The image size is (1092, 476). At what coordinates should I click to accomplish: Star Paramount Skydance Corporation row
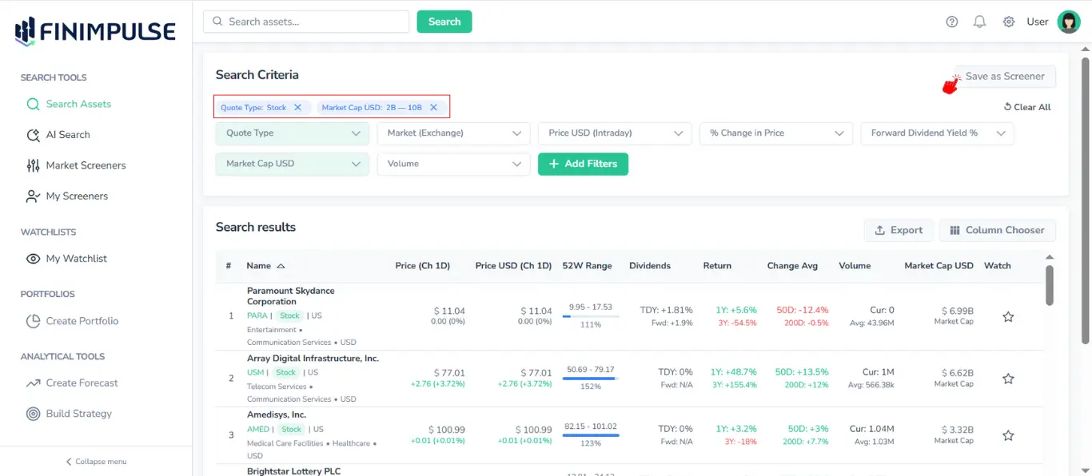(1008, 316)
